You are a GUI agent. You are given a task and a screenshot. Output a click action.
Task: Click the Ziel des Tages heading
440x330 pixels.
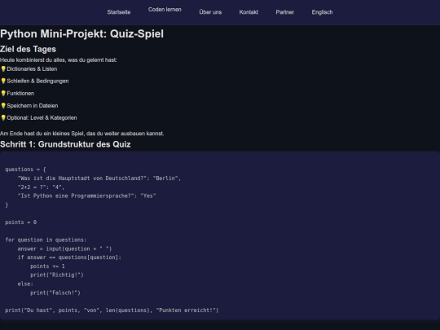28,49
